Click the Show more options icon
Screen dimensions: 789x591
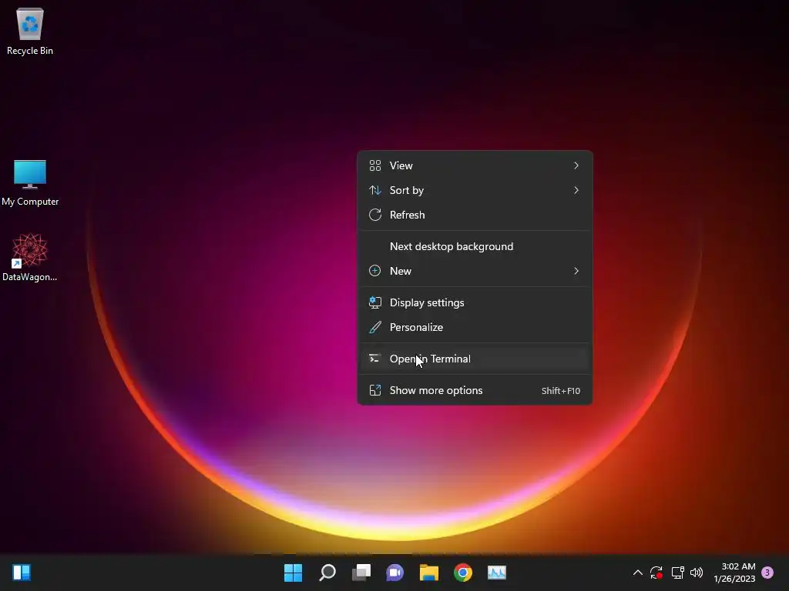375,390
